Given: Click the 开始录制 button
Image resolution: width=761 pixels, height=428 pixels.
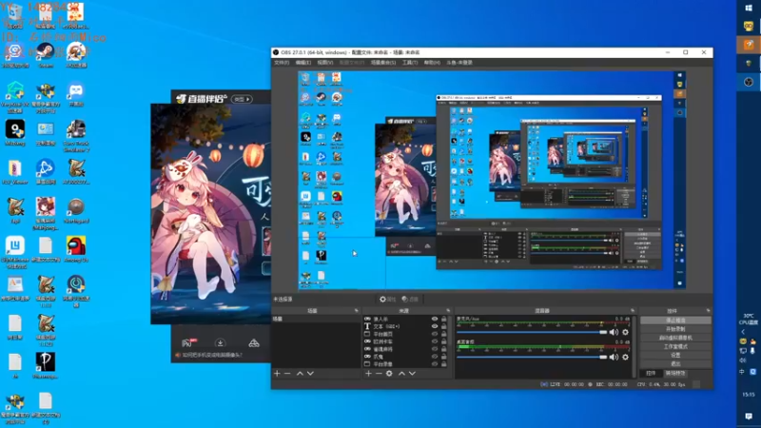Looking at the screenshot, I should pos(675,329).
